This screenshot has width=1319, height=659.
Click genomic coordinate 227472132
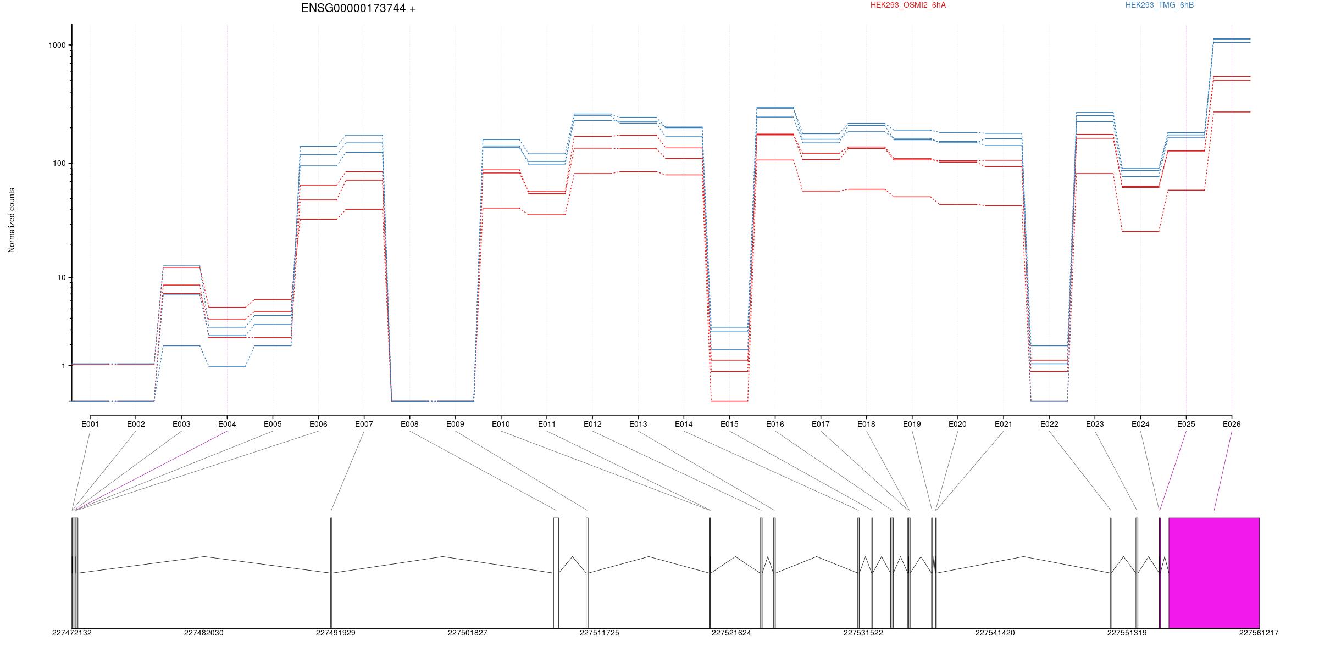point(72,633)
